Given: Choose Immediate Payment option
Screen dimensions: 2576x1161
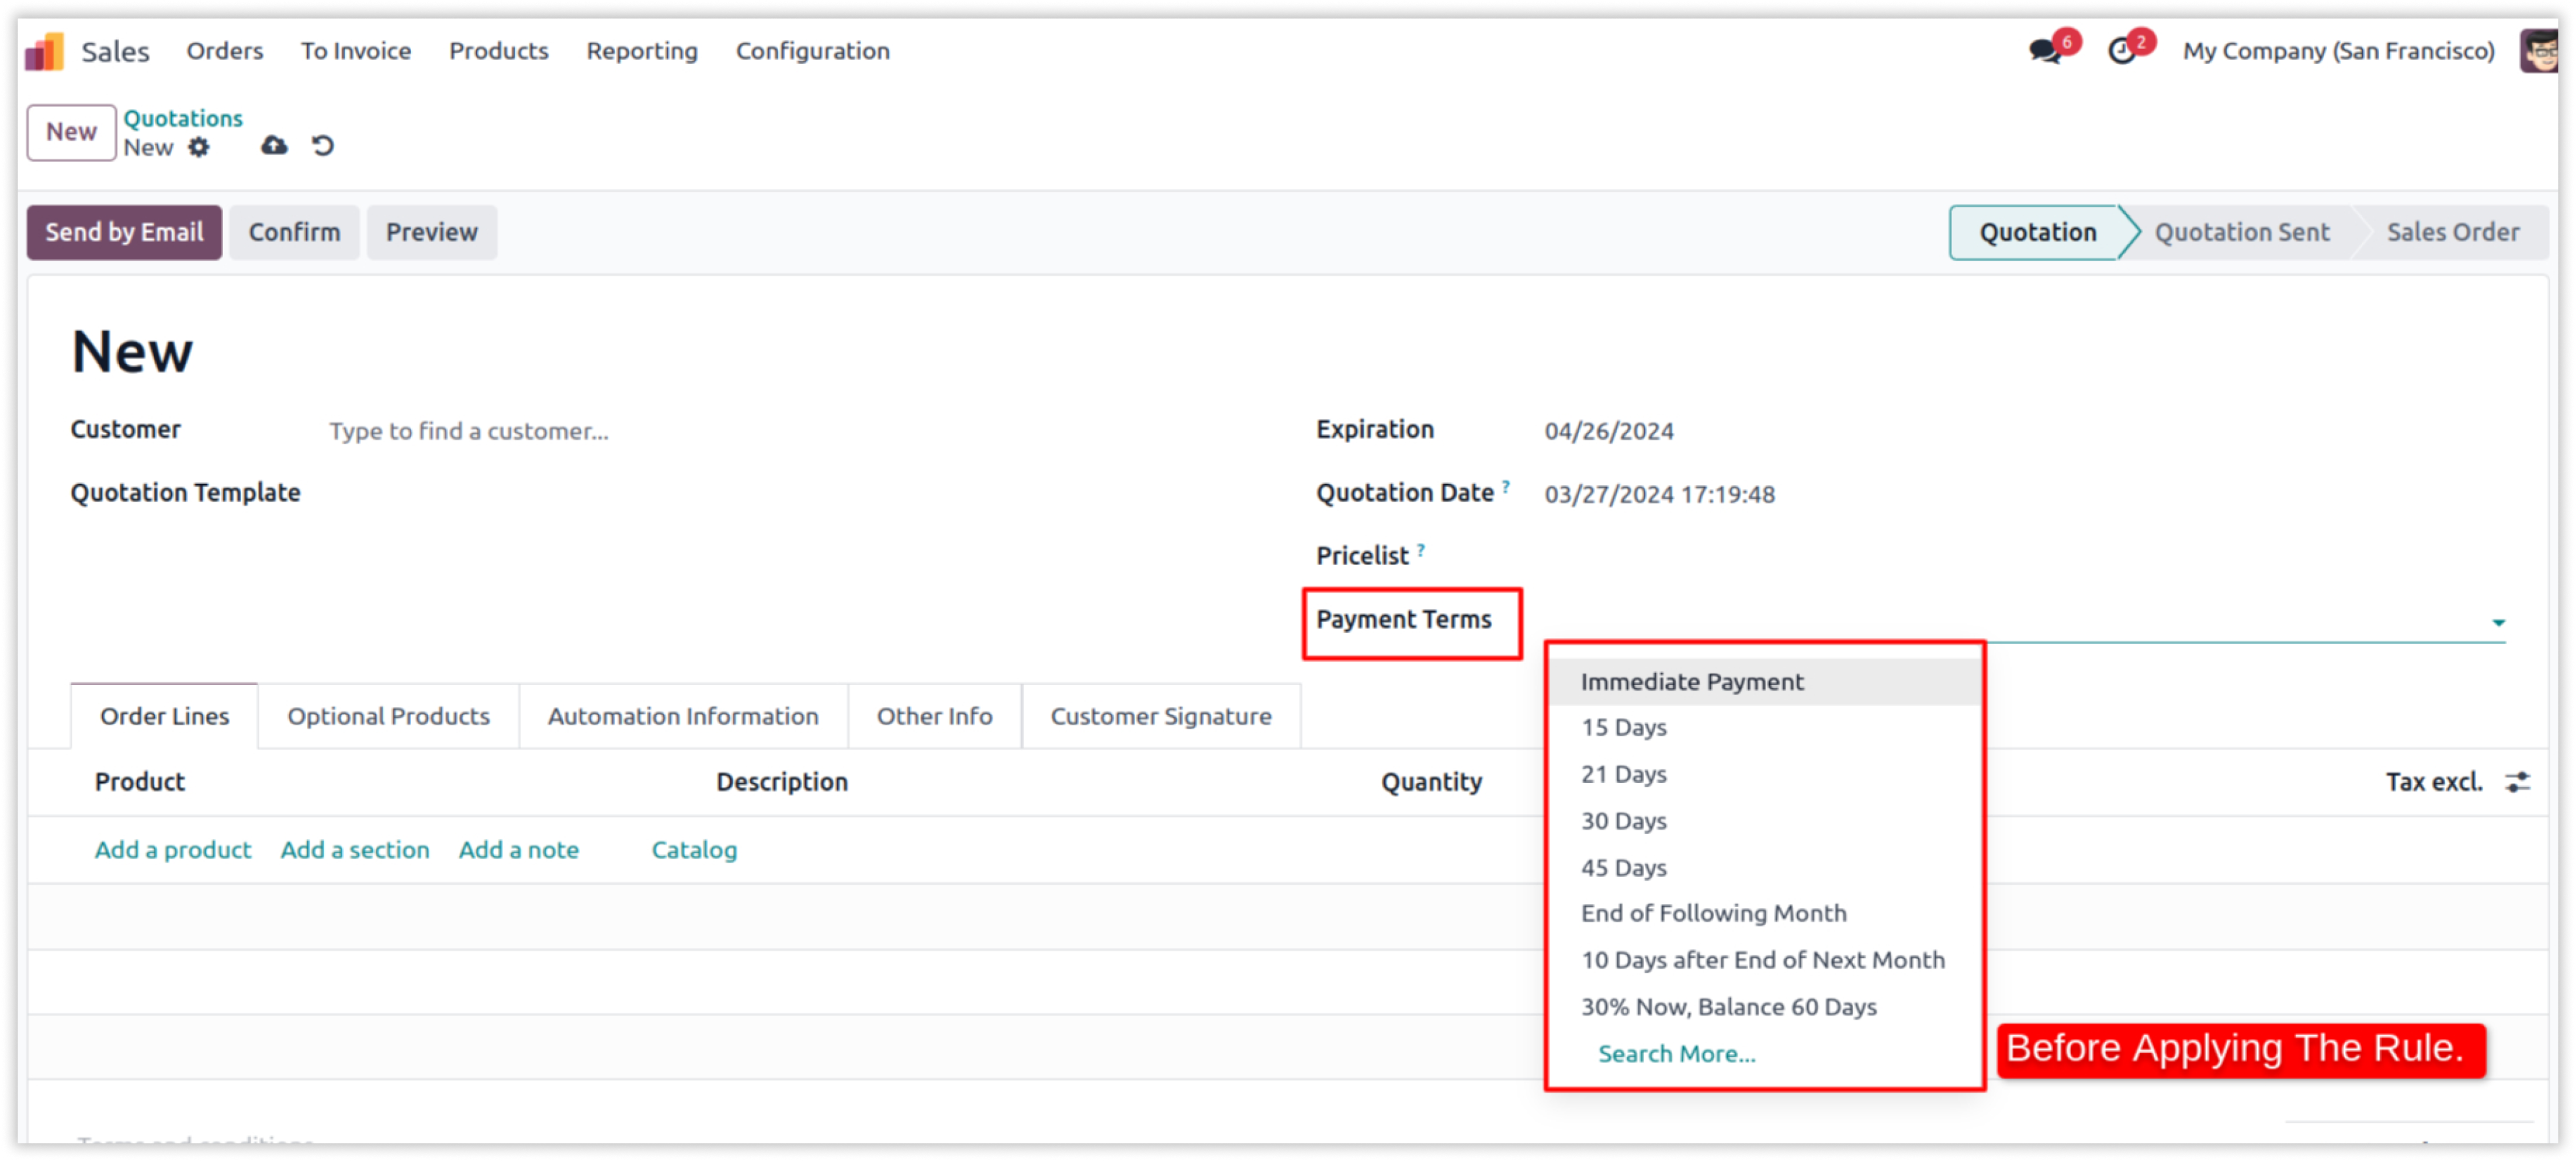Looking at the screenshot, I should (1764, 682).
